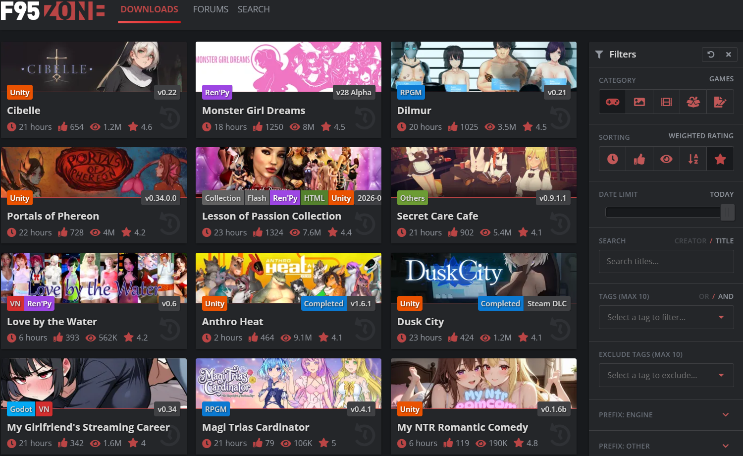
Task: Click the history icon on Anthro Heat card
Action: click(365, 330)
